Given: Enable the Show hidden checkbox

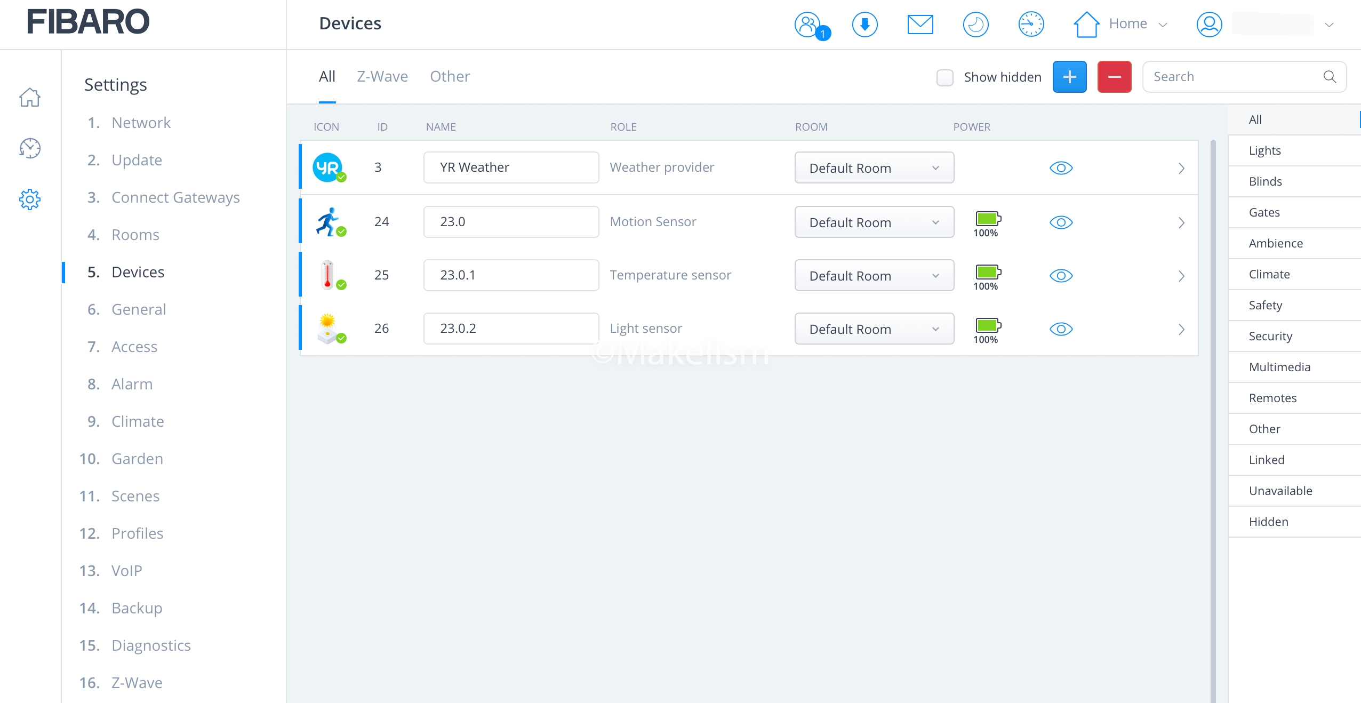Looking at the screenshot, I should pos(944,77).
